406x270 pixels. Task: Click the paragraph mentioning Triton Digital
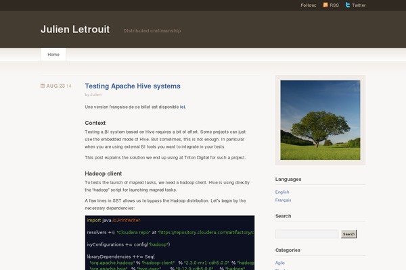tap(165, 157)
